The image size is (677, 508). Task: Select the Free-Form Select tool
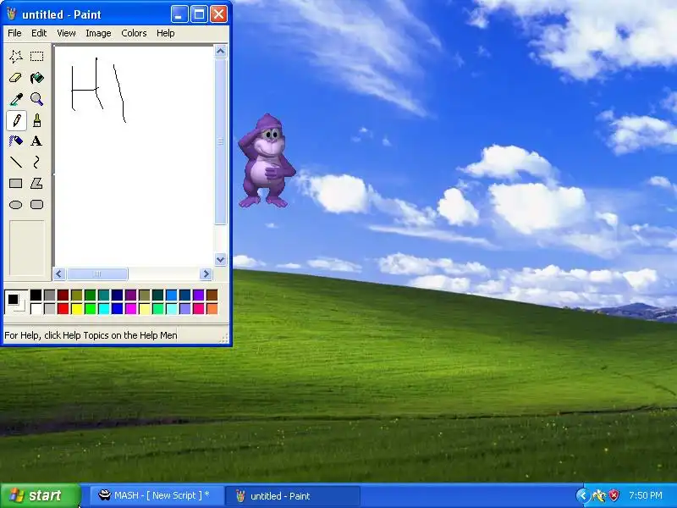[x=16, y=57]
